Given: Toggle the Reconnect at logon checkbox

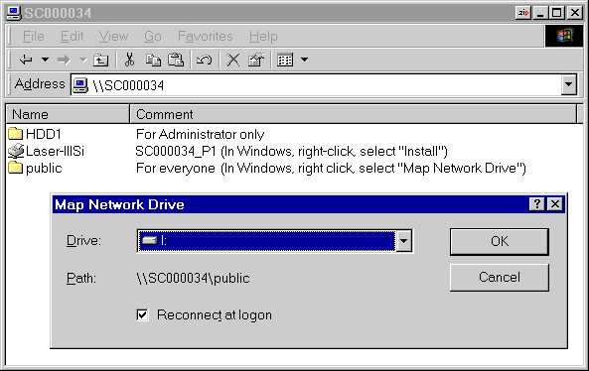Looking at the screenshot, I should pos(142,314).
